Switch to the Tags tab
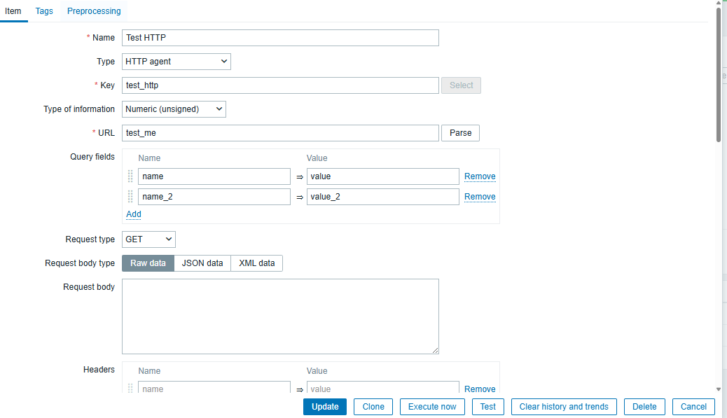 point(44,11)
